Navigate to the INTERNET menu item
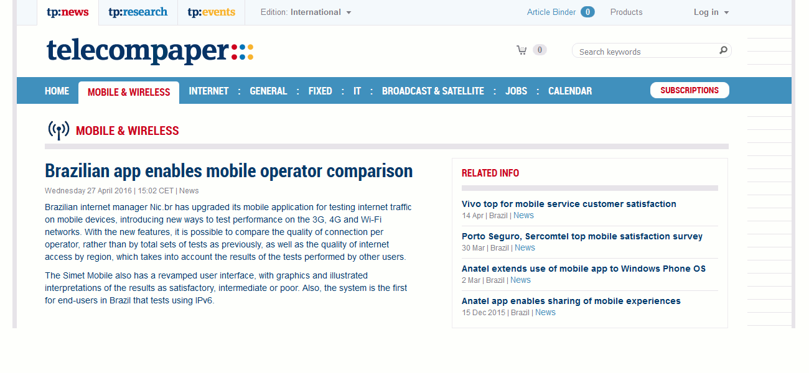Image resolution: width=809 pixels, height=373 pixels. [x=208, y=91]
